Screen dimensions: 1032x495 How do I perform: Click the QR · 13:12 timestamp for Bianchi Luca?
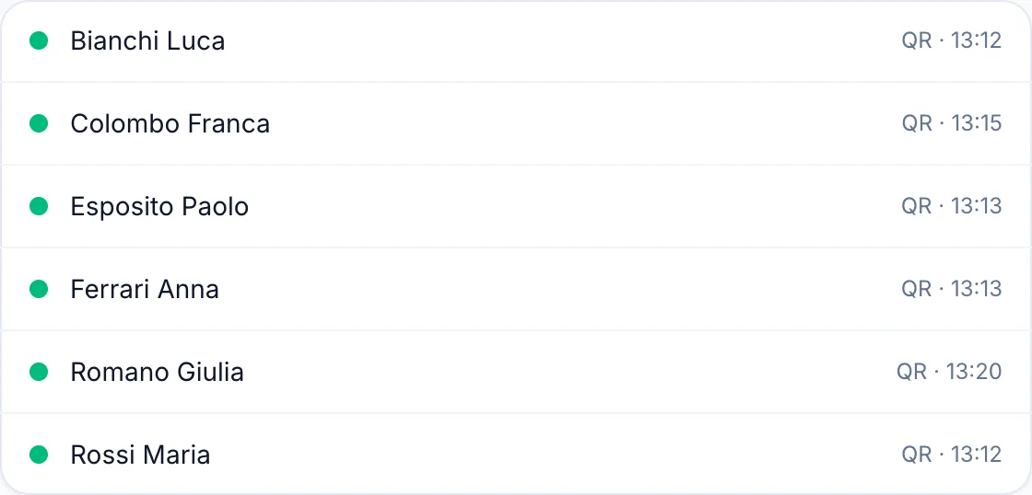click(952, 40)
